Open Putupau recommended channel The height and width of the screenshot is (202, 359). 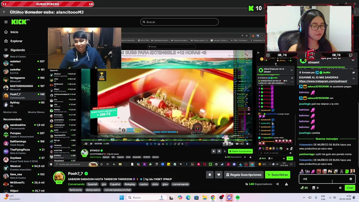click(x=24, y=135)
